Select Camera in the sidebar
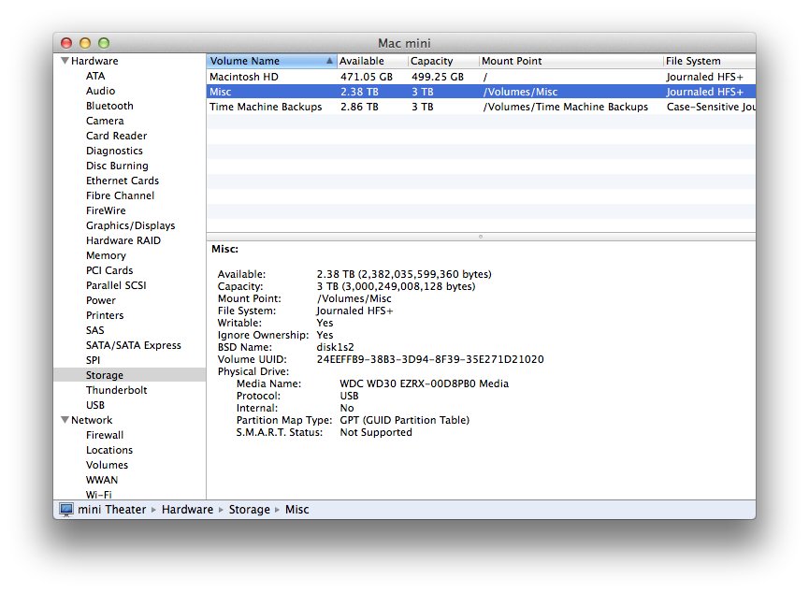 coord(105,121)
